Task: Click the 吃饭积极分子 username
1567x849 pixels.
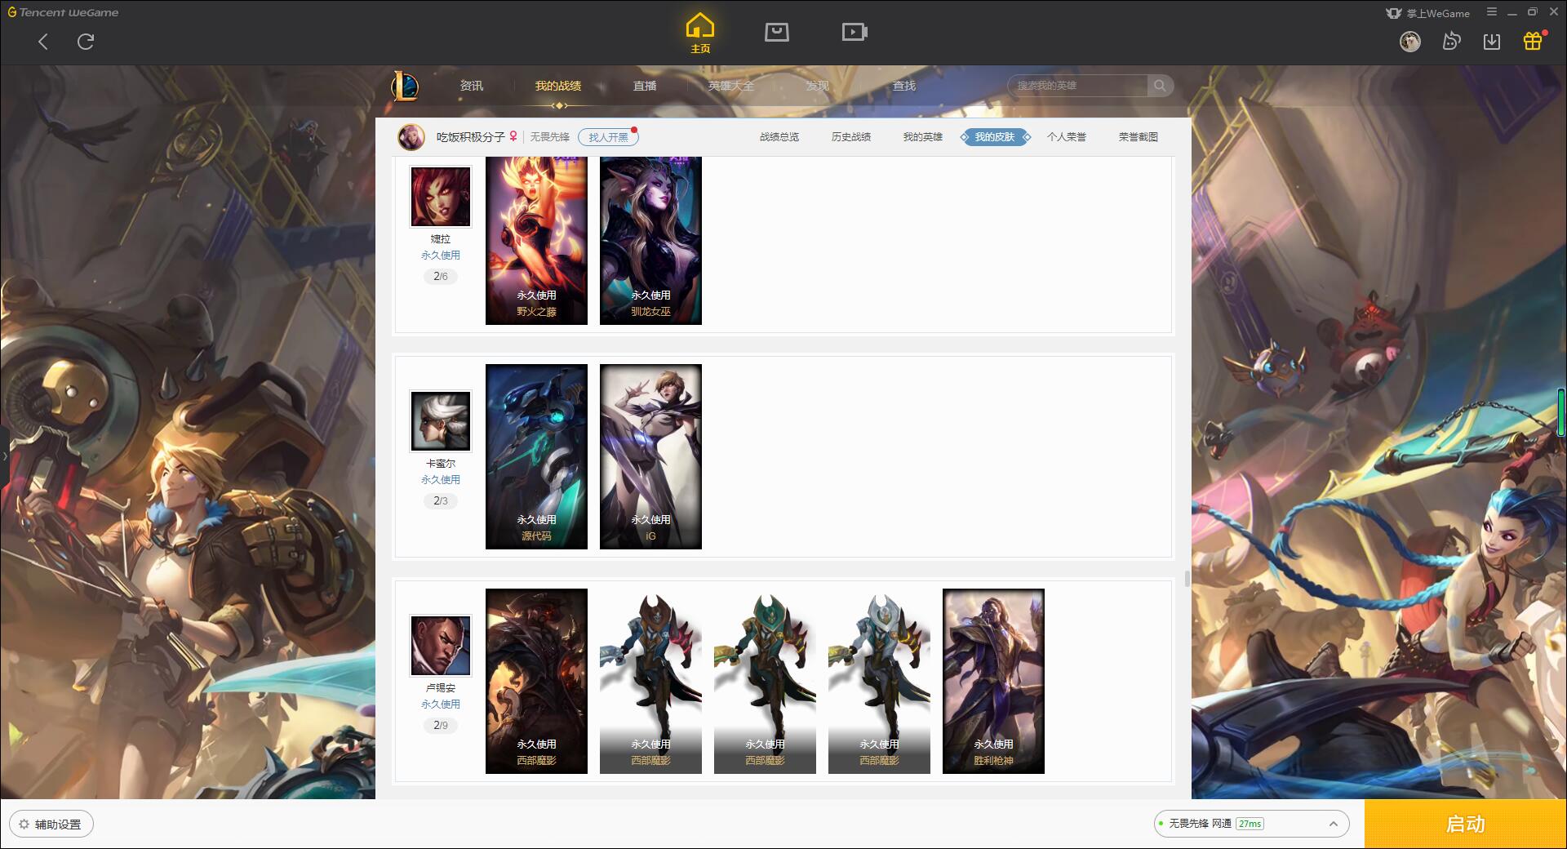Action: coord(471,137)
